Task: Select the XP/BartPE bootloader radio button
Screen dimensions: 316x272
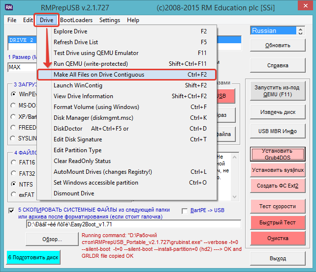Action: pyautogui.click(x=13, y=116)
